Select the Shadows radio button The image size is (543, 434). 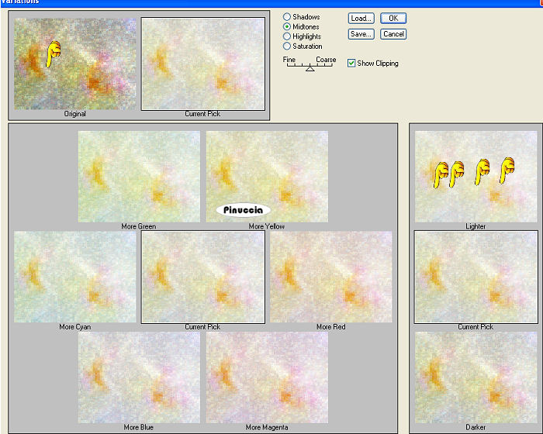pyautogui.click(x=287, y=16)
